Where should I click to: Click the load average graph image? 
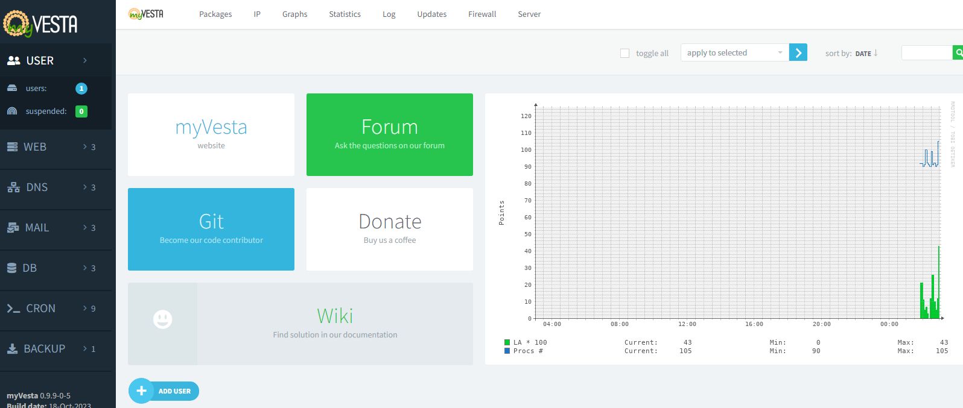tap(724, 229)
